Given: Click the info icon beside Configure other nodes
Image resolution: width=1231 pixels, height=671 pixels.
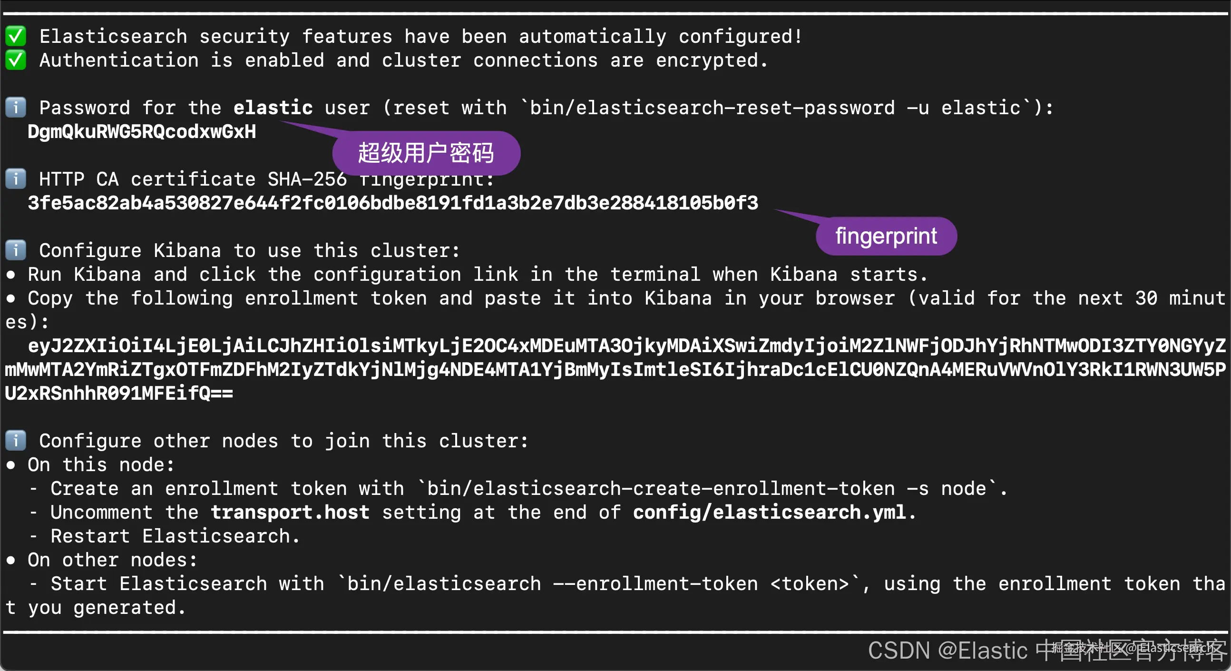Looking at the screenshot, I should tap(16, 441).
